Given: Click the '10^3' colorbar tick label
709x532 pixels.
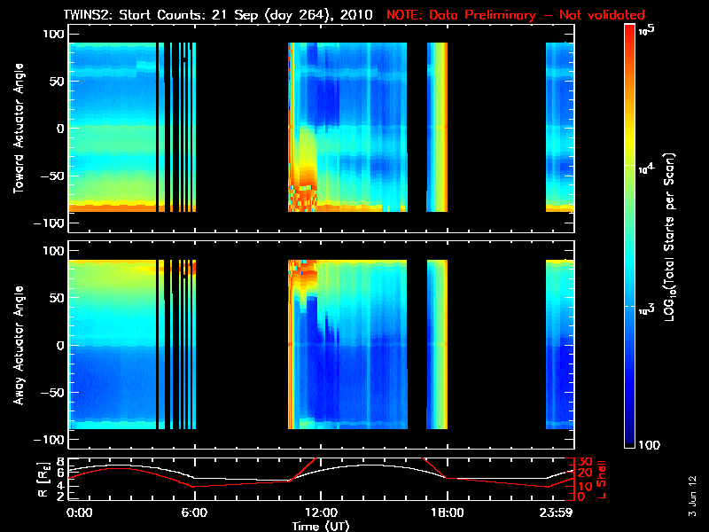Looking at the screenshot, I should [x=646, y=309].
